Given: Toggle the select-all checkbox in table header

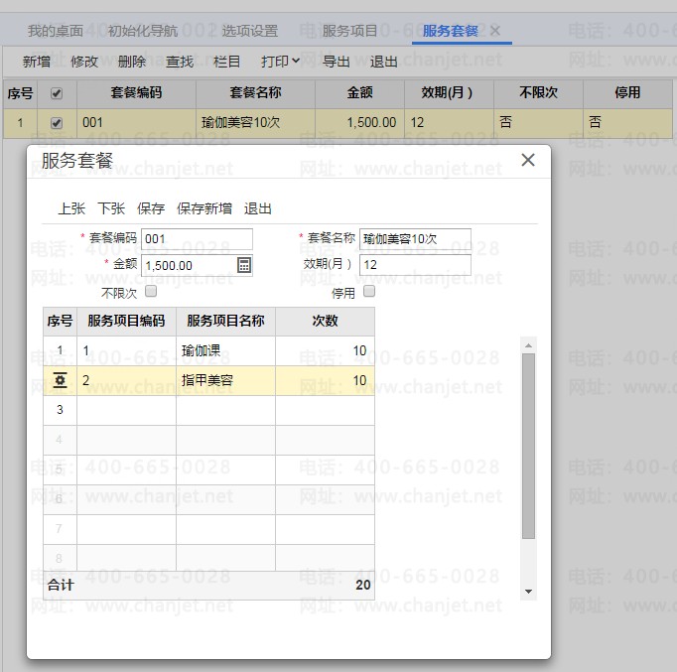Looking at the screenshot, I should click(57, 92).
